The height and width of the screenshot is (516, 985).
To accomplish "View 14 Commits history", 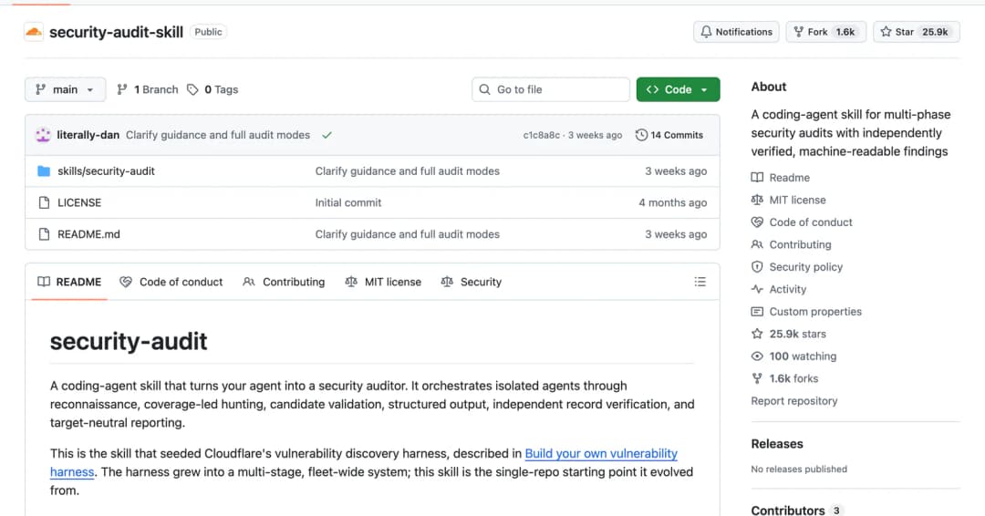I will pyautogui.click(x=669, y=135).
